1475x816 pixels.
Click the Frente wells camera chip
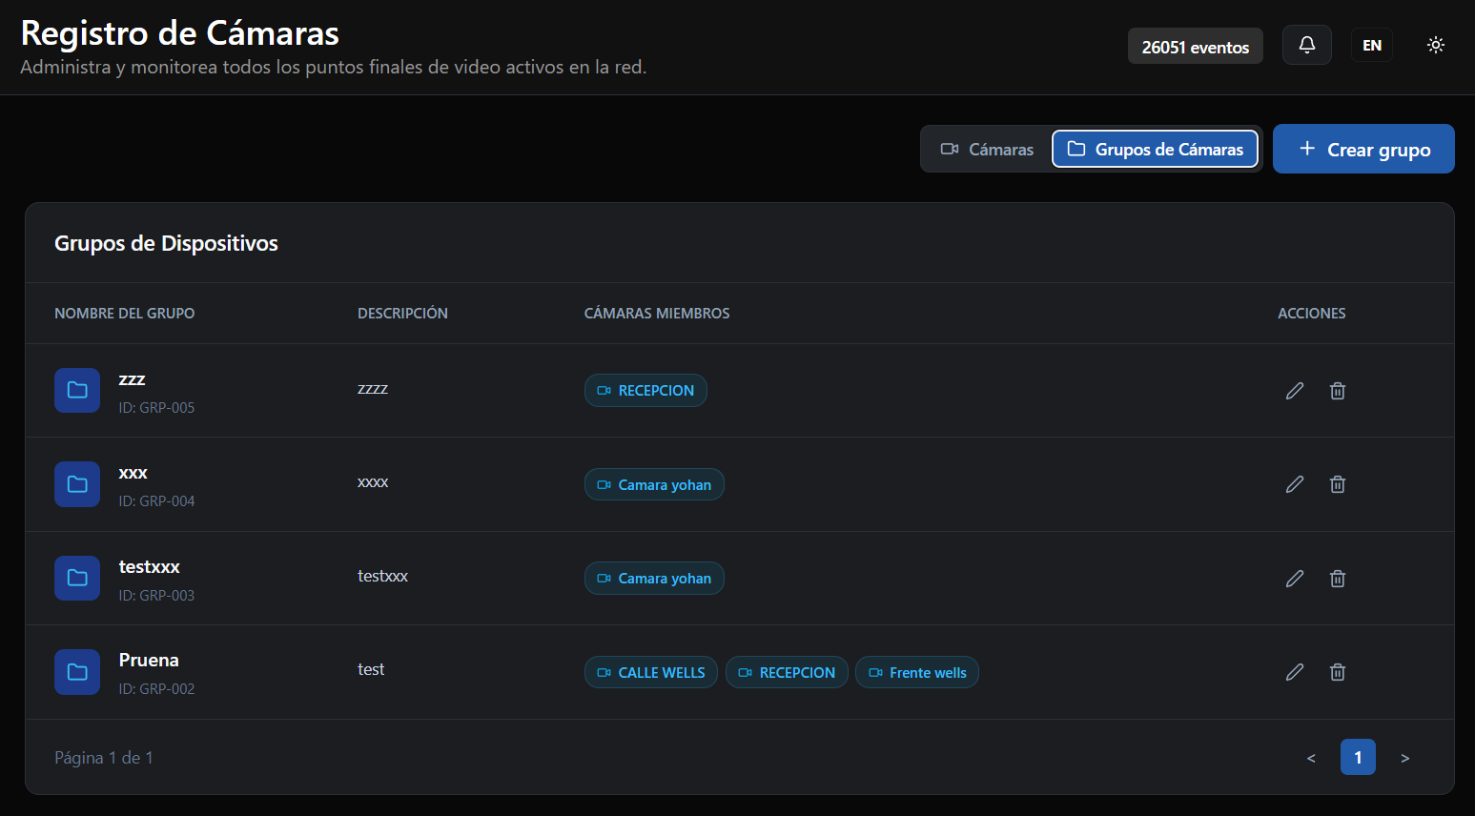coord(917,672)
